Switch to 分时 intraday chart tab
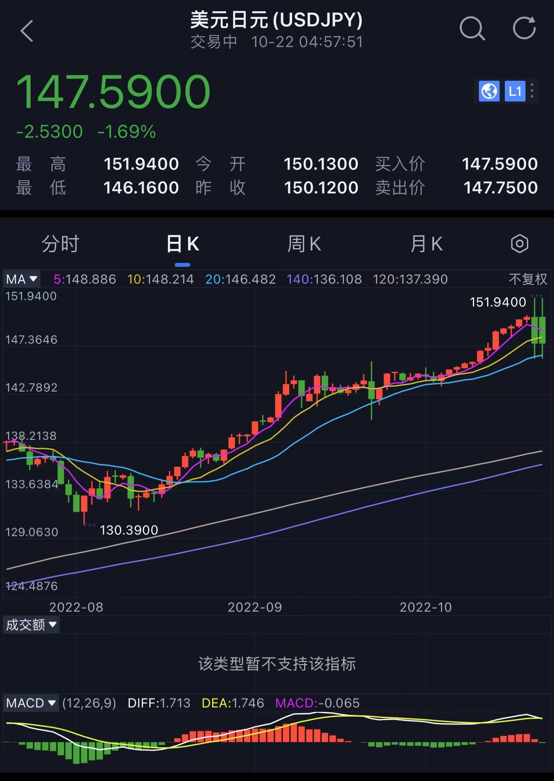The height and width of the screenshot is (781, 554). [x=60, y=244]
